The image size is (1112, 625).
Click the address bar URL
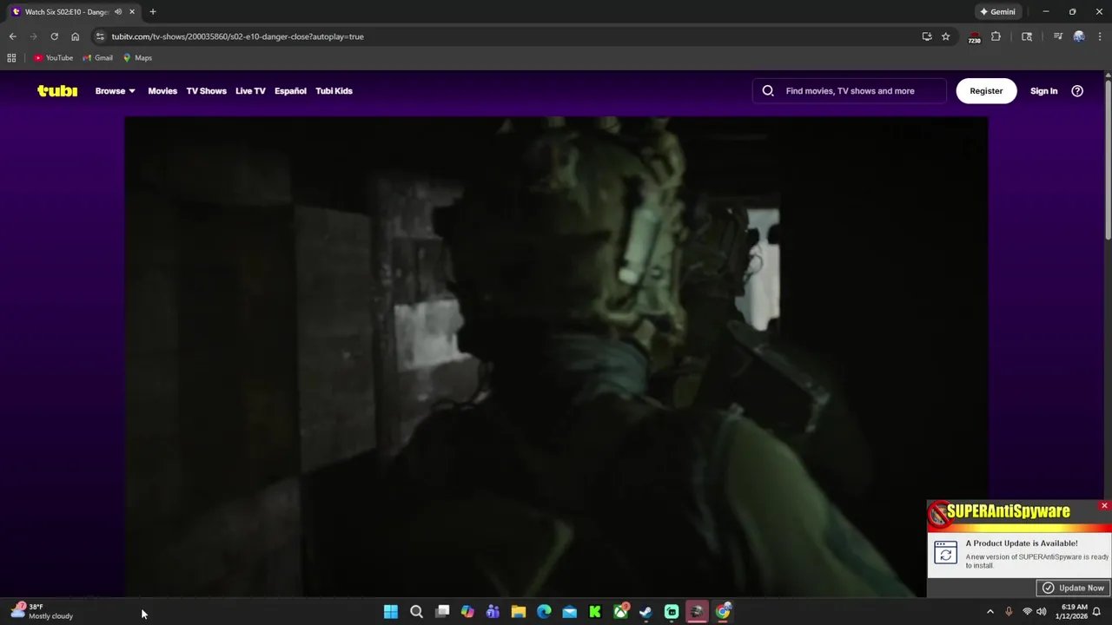(x=237, y=36)
